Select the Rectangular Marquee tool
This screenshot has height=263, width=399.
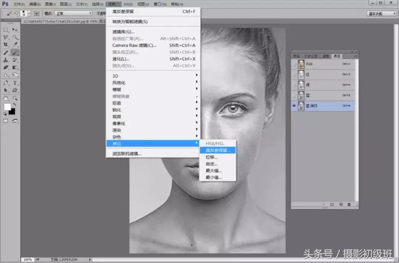6,30
